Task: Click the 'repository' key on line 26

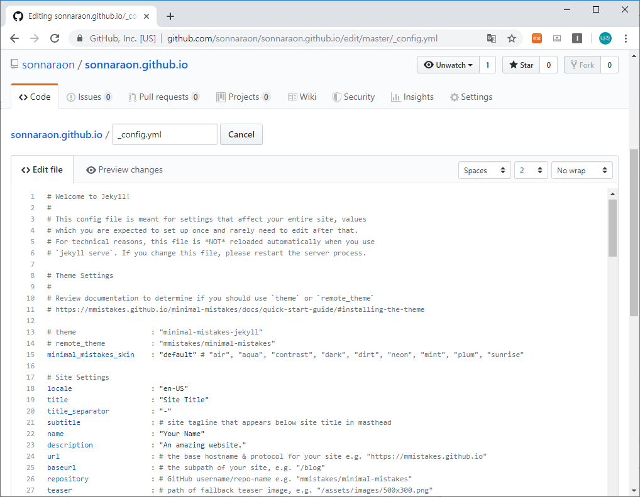Action: click(x=68, y=479)
